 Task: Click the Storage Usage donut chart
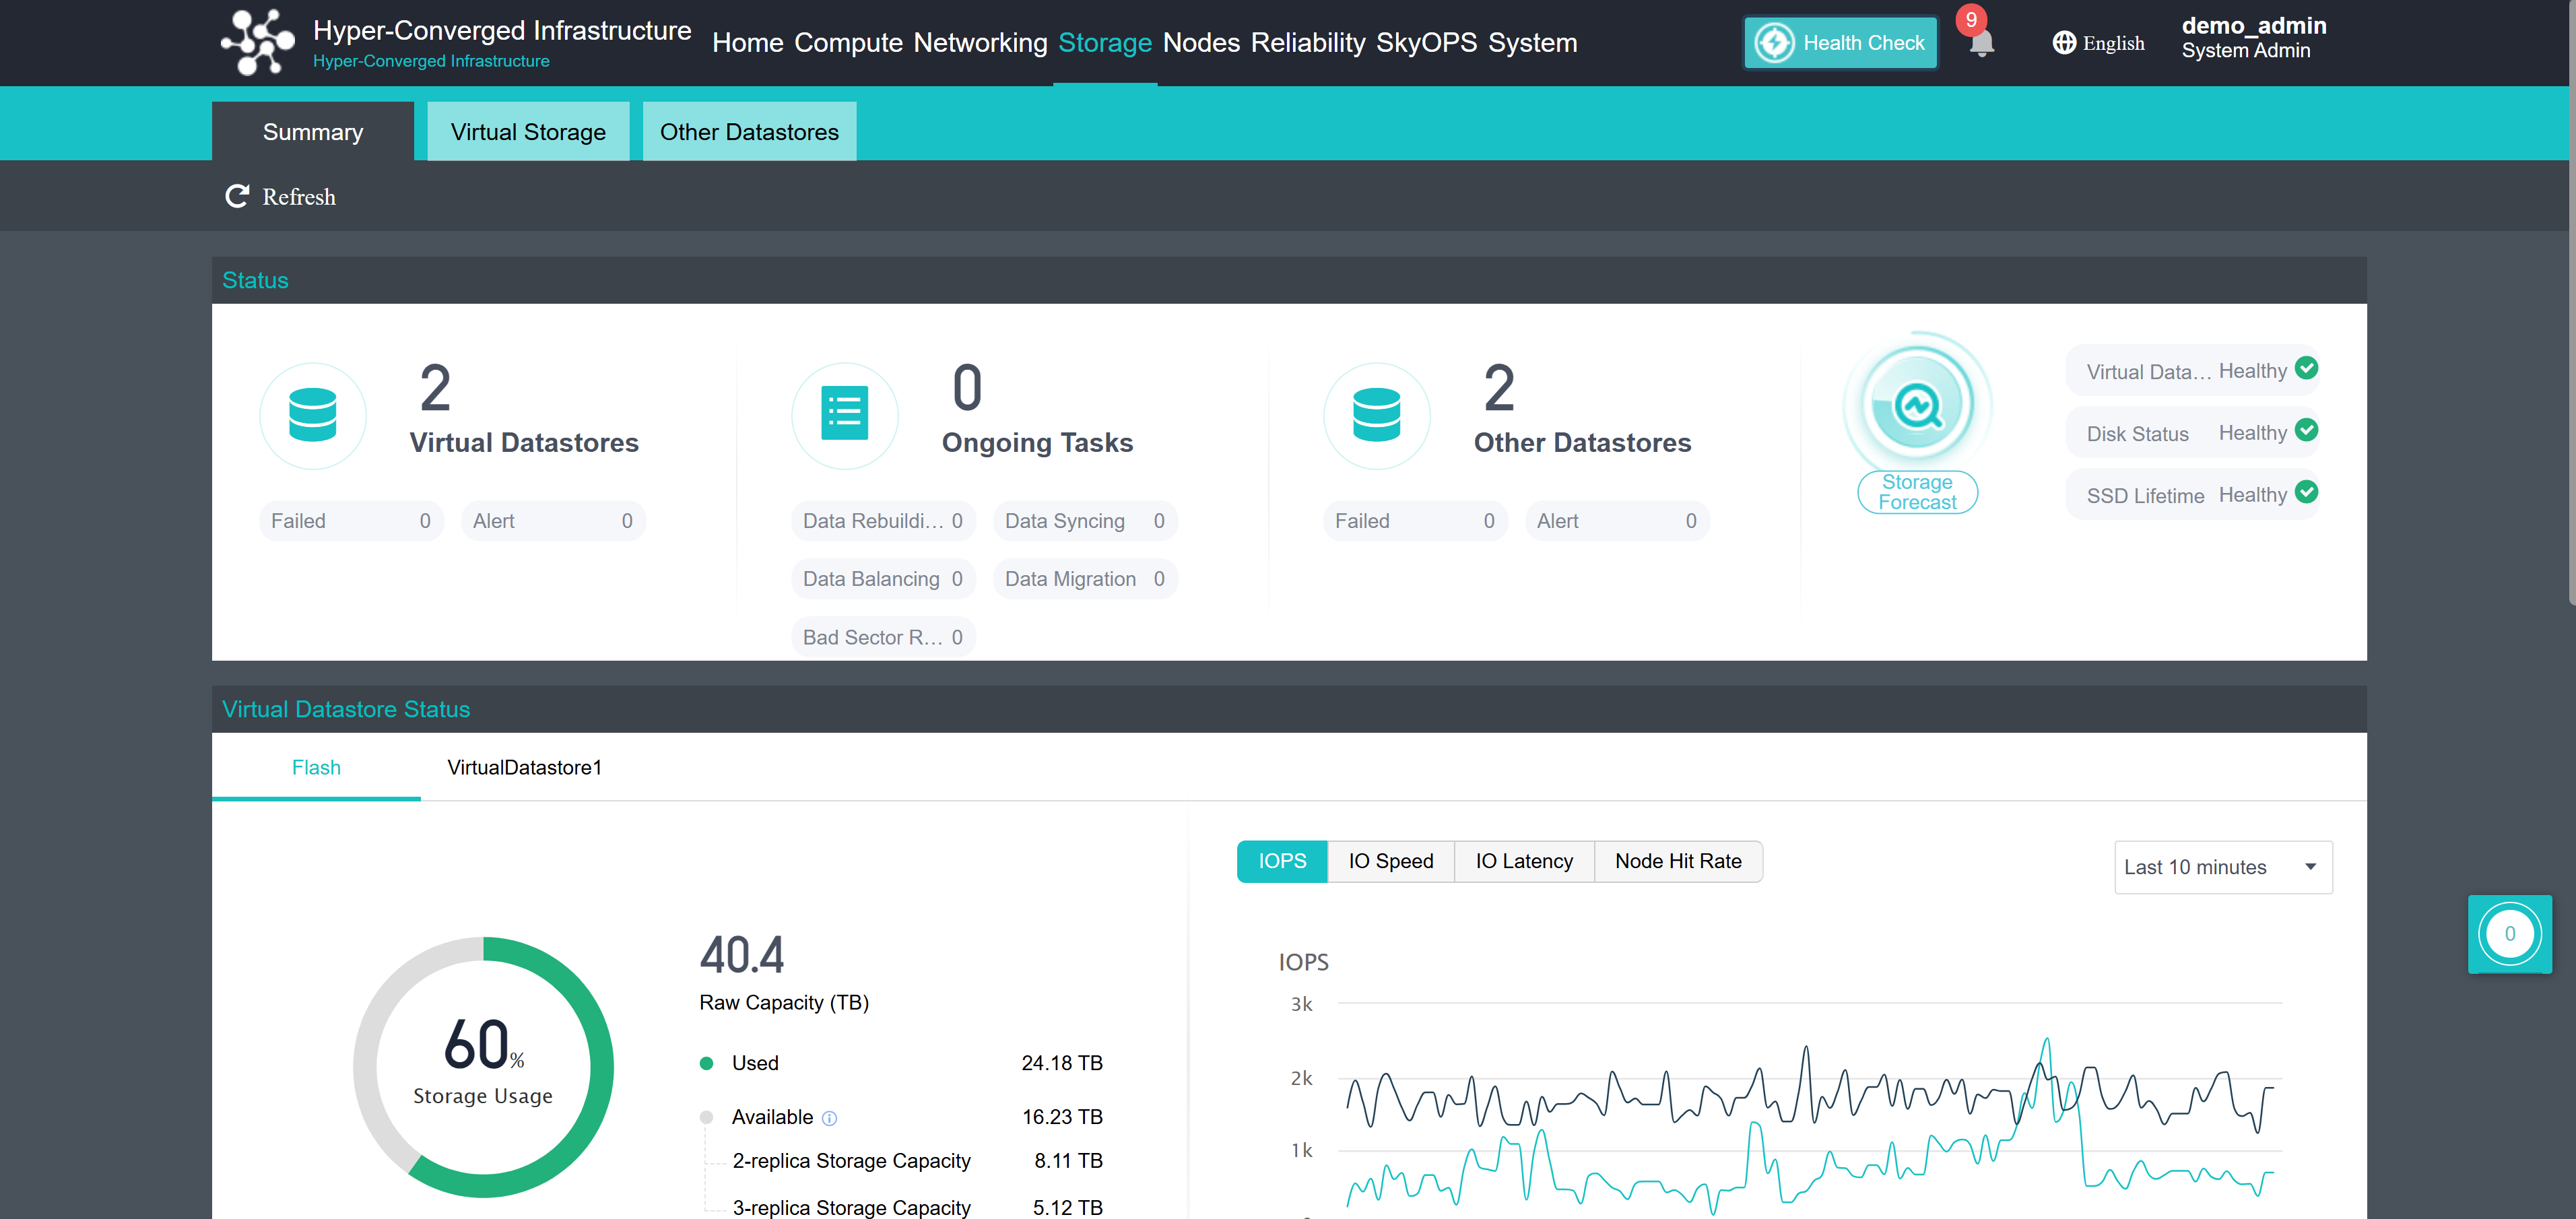tap(483, 1066)
